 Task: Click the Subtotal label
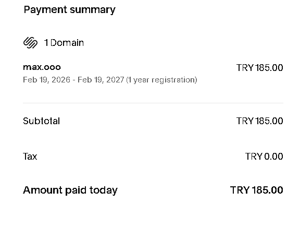(x=41, y=121)
